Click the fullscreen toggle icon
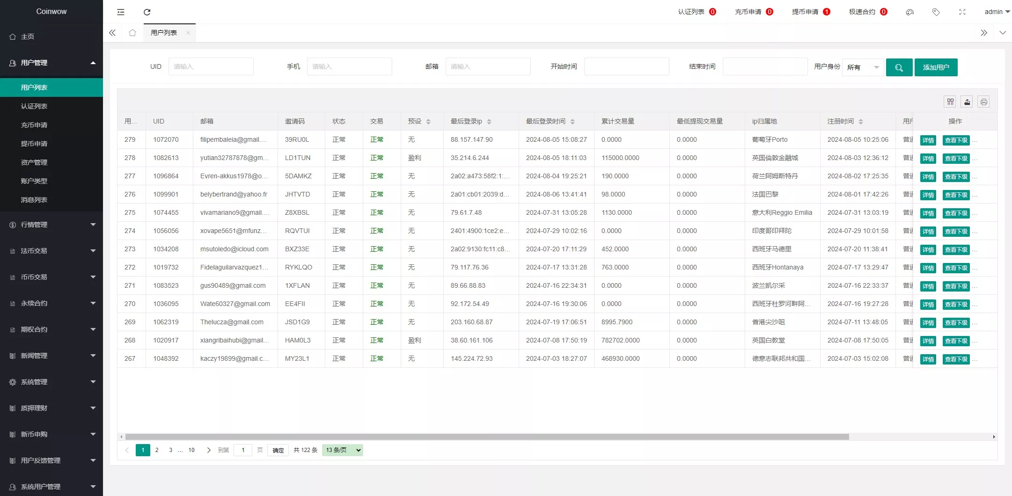 pos(962,12)
